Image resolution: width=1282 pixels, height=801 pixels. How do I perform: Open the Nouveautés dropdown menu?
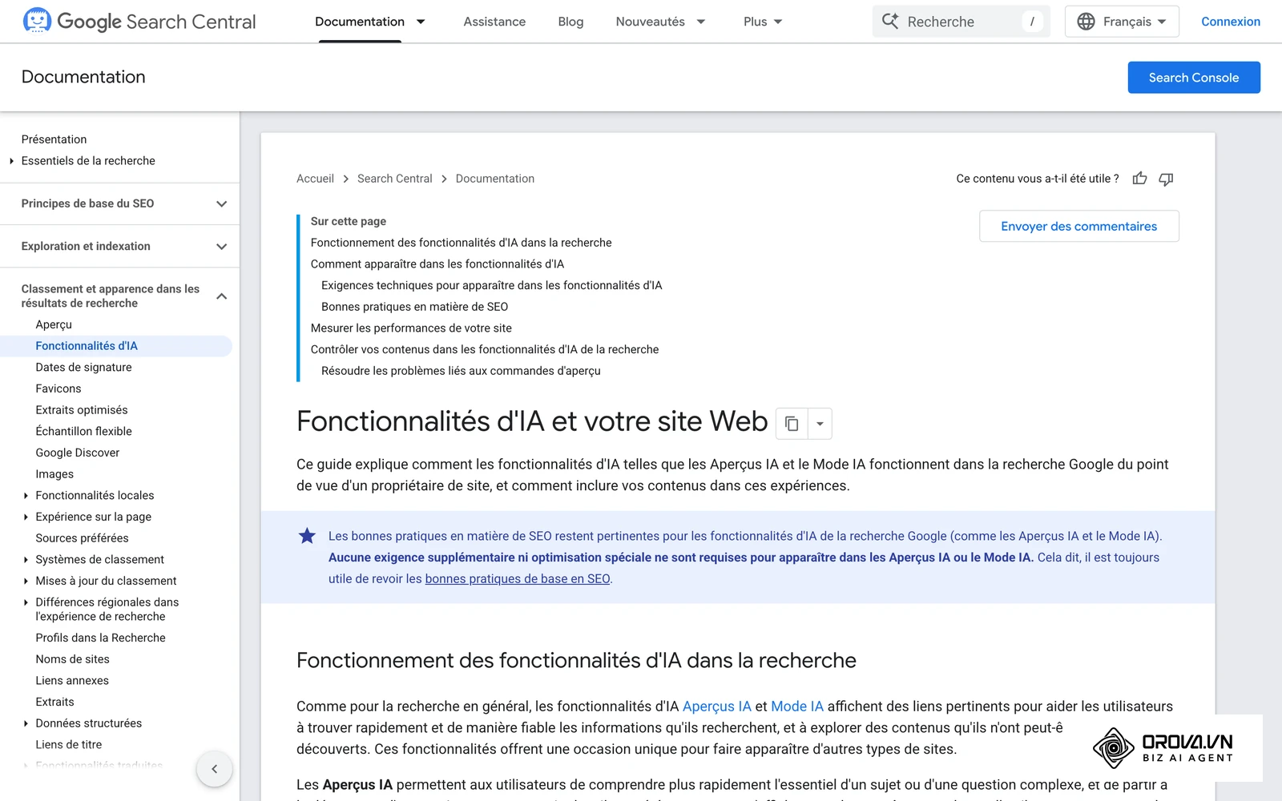pos(661,22)
